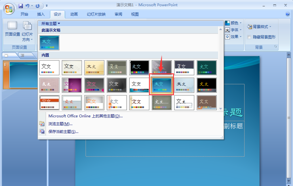The image size is (293, 186).
Task: Apply the gray-blue theme with red text, third row
Action: pos(72,103)
